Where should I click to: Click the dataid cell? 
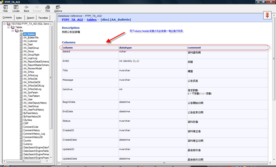(x=90, y=54)
